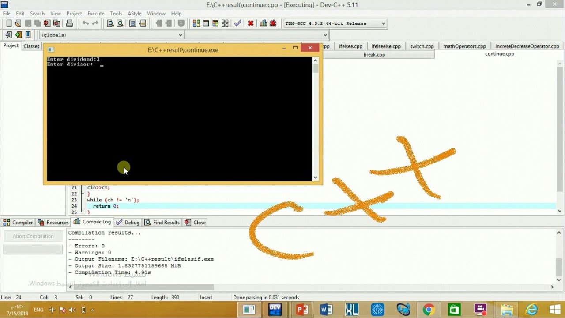The width and height of the screenshot is (565, 318).
Task: Click the Compile & Run toolbar icon
Action: (215, 23)
